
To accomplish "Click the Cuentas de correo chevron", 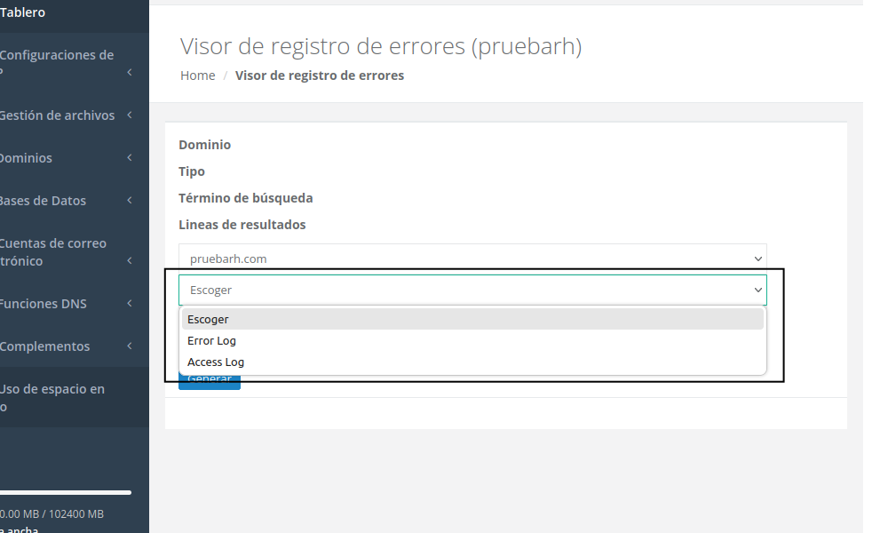I will pos(130,260).
